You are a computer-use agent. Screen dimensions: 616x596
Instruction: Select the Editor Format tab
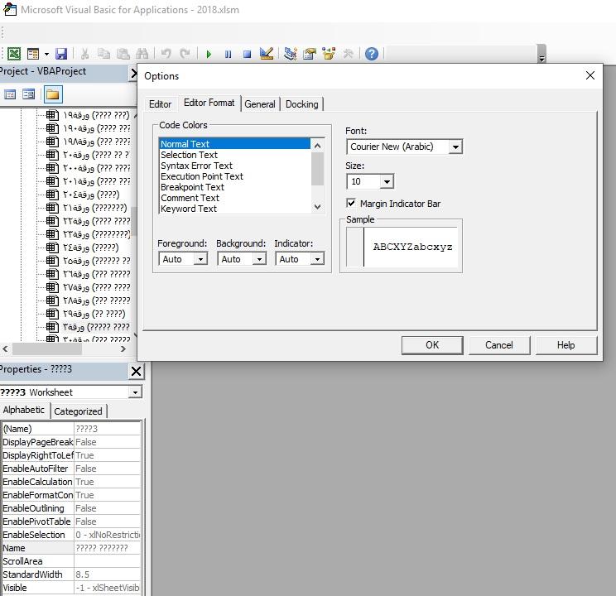(209, 103)
